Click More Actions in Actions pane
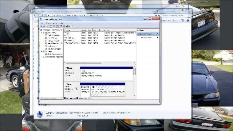This screenshot has width=233, height=131. (x=146, y=37)
